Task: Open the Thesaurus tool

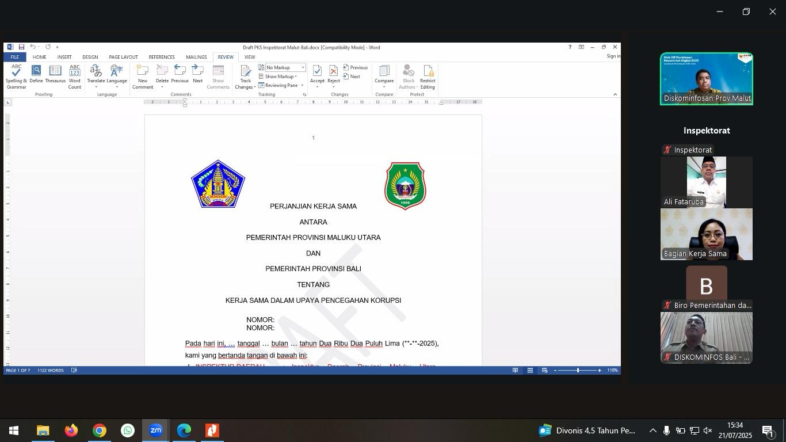Action: click(55, 77)
